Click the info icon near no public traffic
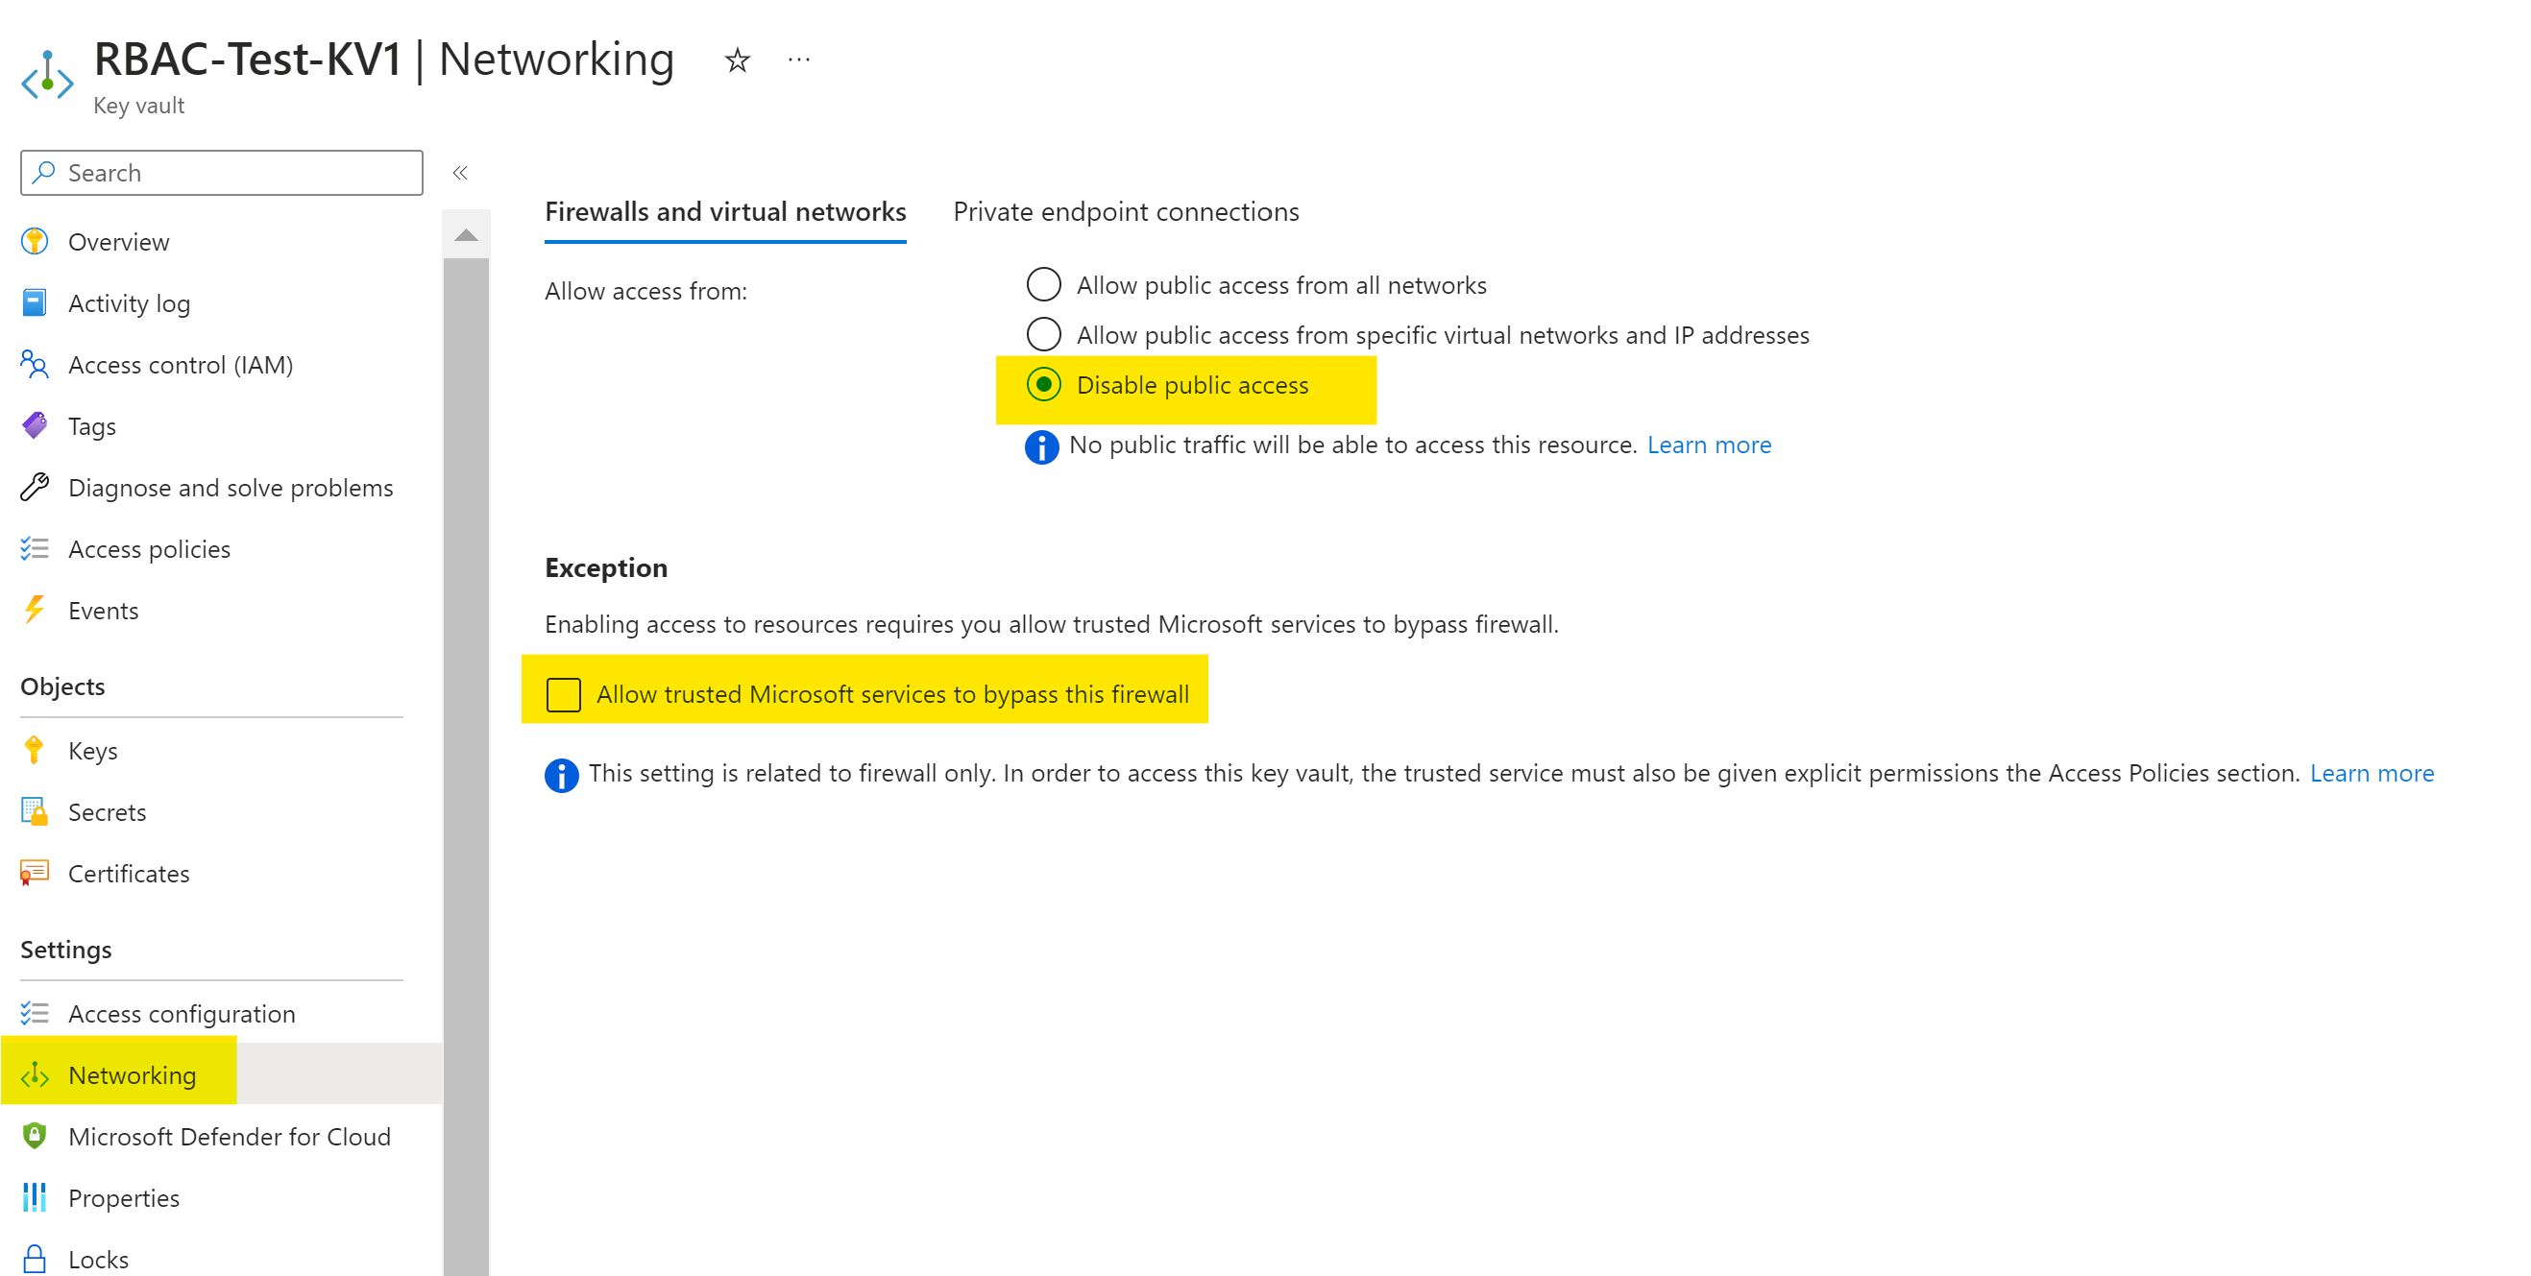 (1041, 447)
